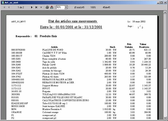Click the 'Total :45' record count
Image resolution: width=168 pixels, height=121 pixels.
80,7
